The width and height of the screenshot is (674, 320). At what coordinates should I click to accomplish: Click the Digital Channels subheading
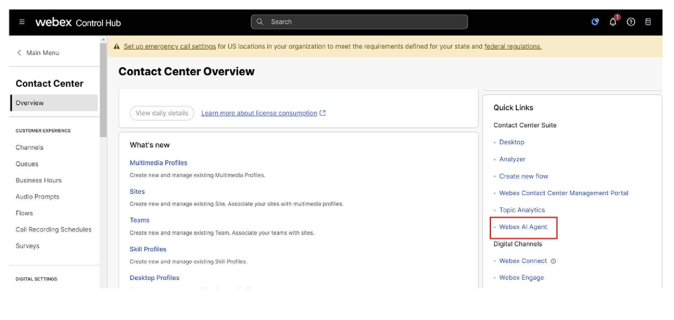(518, 244)
